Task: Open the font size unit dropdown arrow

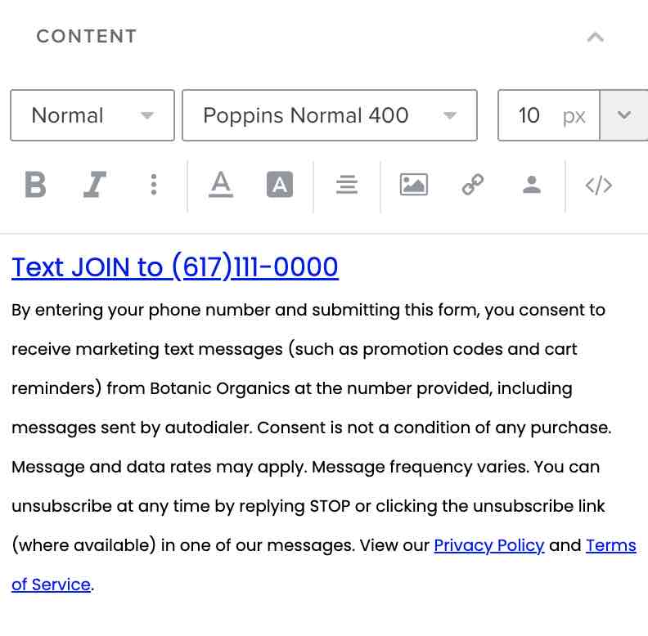Action: point(624,115)
